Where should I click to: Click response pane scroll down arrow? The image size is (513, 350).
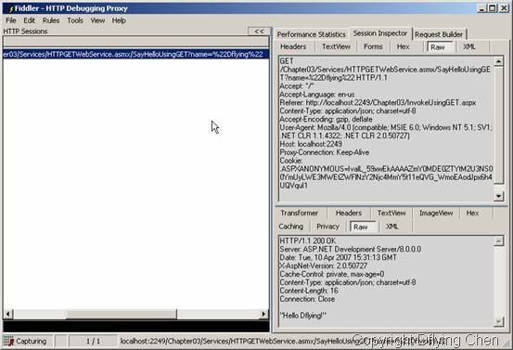click(498, 321)
